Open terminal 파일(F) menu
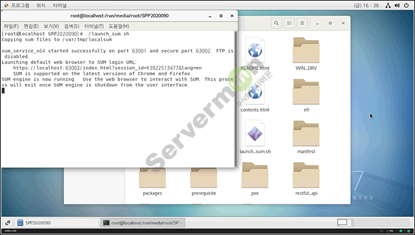The width and height of the screenshot is (415, 235). (12, 26)
